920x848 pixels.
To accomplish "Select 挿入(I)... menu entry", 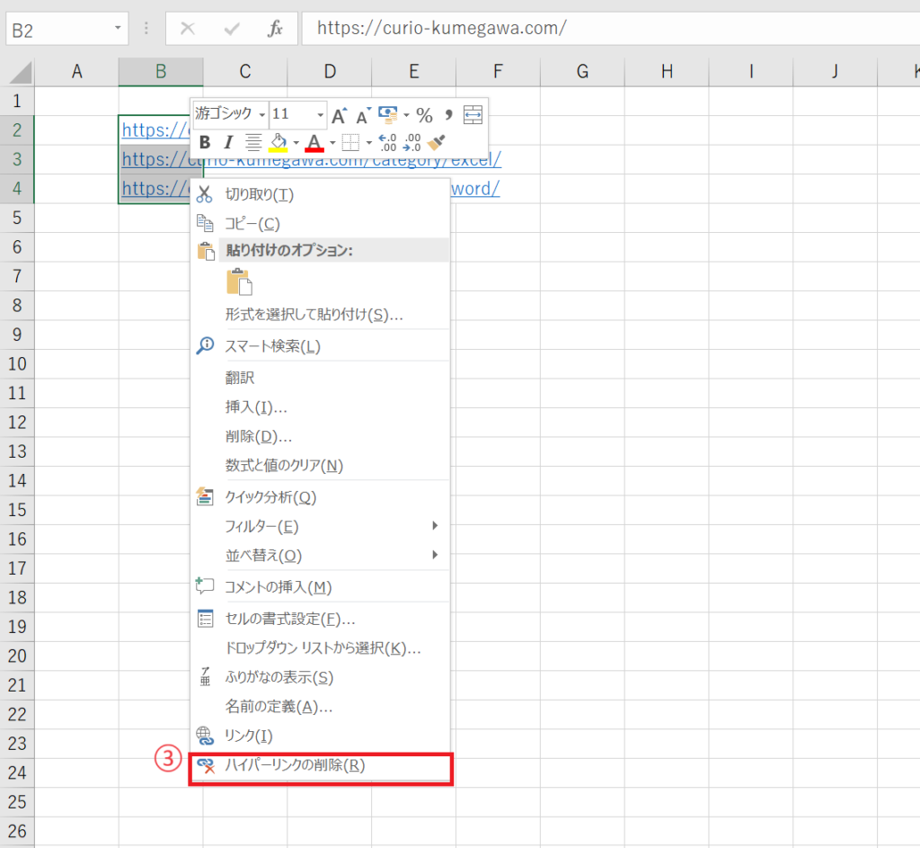I will 321,407.
